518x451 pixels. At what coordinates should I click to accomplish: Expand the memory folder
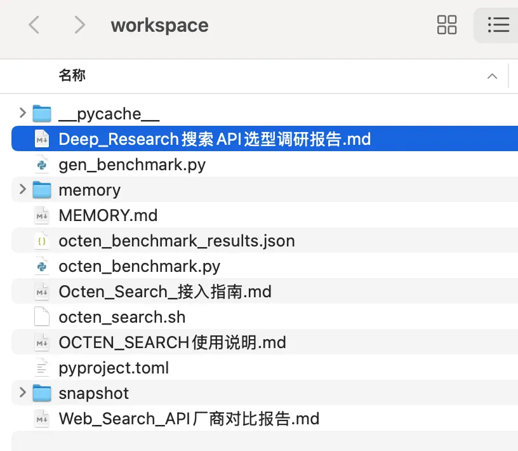click(23, 190)
